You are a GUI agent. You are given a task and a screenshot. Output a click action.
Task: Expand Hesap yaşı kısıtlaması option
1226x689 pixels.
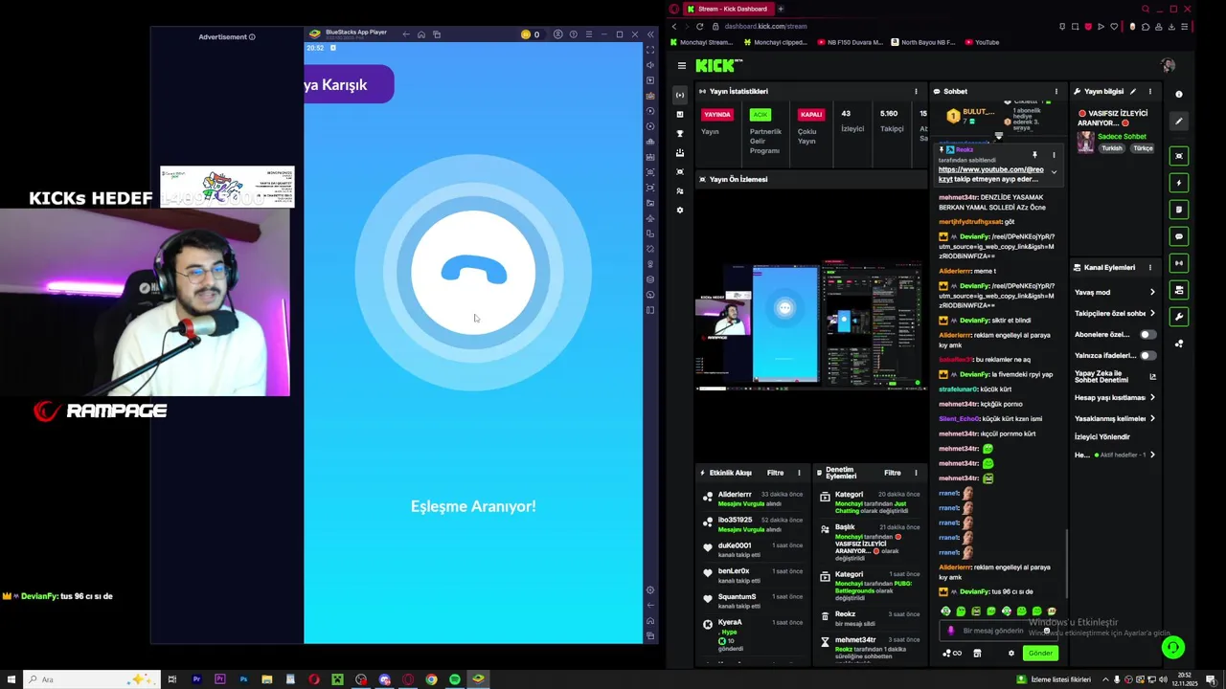(1114, 398)
